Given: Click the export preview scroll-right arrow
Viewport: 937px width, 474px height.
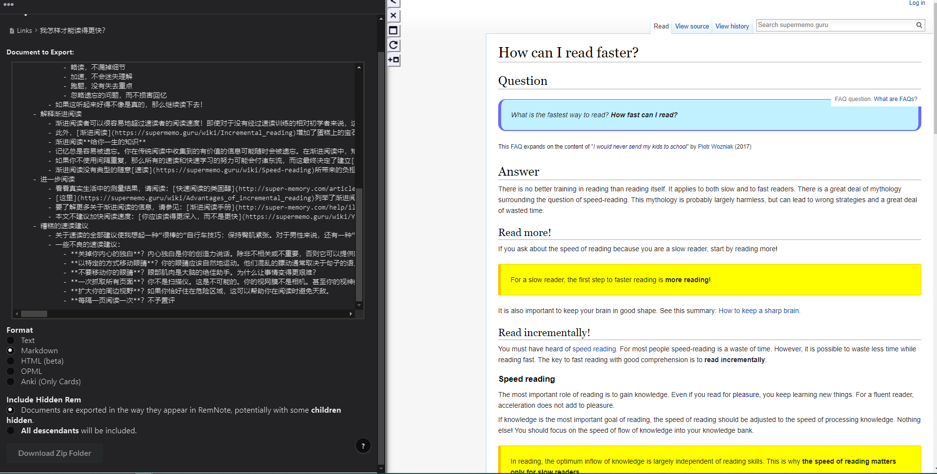Looking at the screenshot, I should (x=351, y=314).
